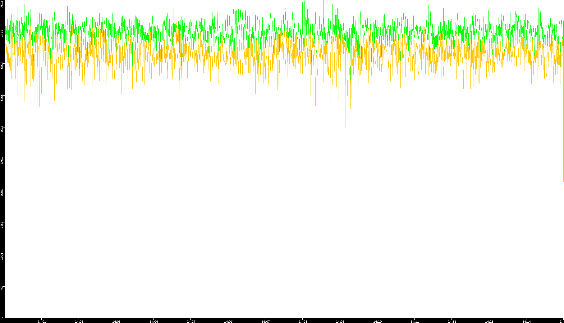Click the 752 y-axis value
The image size is (564, 323).
click(x=2, y=288)
